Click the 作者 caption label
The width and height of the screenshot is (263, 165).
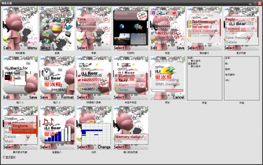click(242, 103)
